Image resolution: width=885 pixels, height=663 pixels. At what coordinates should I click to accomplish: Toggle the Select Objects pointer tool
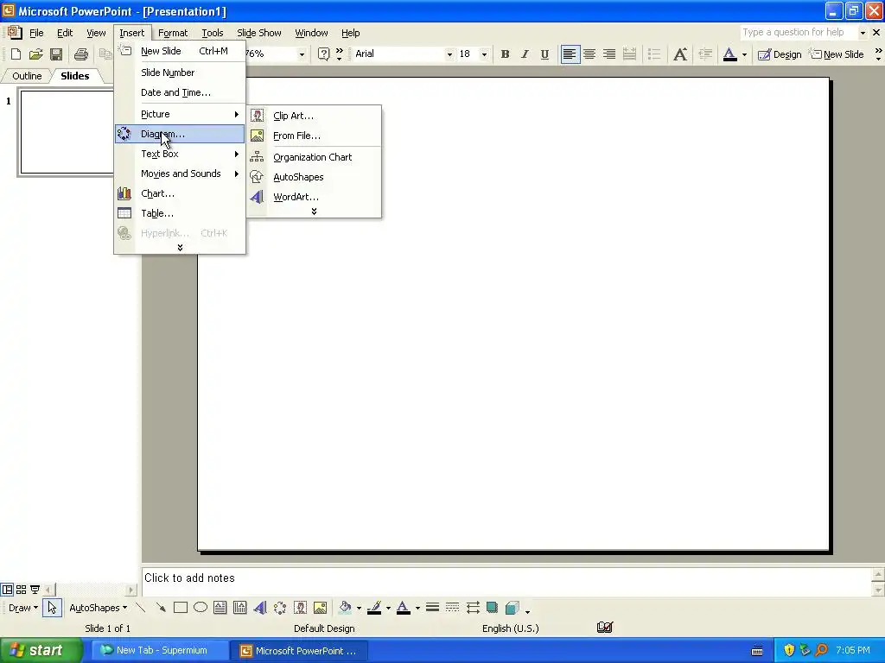(52, 608)
